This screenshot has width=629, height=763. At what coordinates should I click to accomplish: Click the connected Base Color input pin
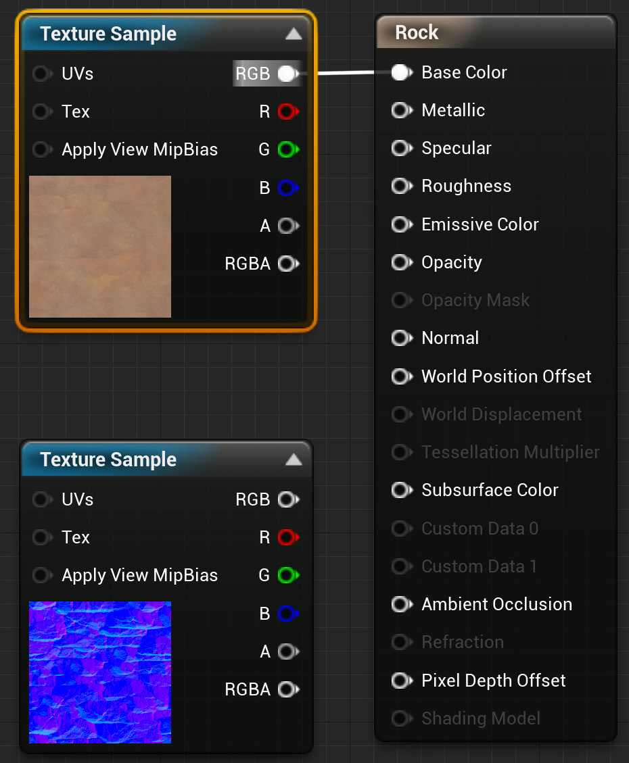click(x=401, y=72)
